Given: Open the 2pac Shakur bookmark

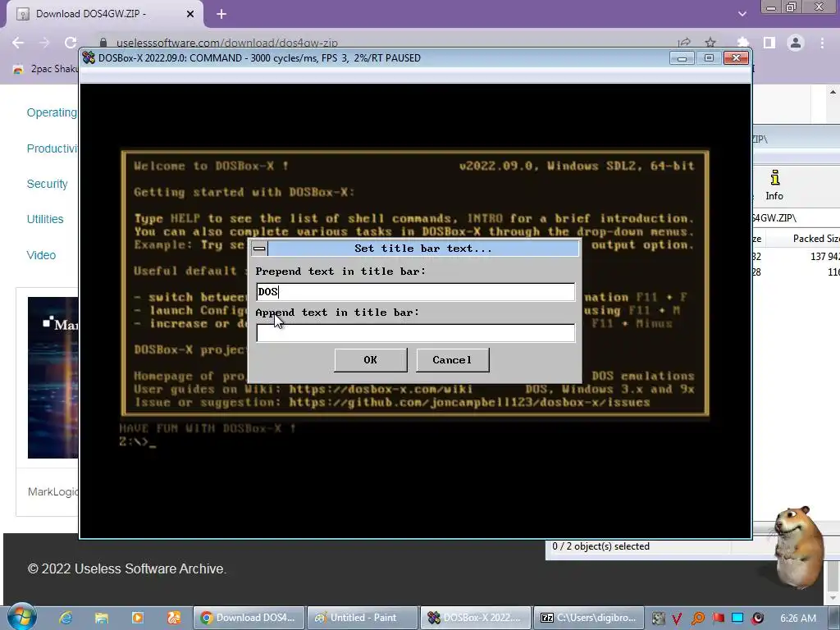Looking at the screenshot, I should (x=46, y=69).
